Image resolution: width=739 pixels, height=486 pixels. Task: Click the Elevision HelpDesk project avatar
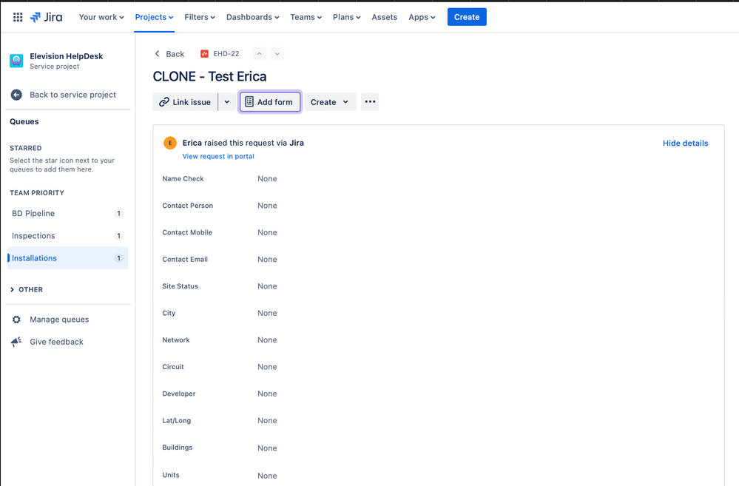click(x=16, y=61)
